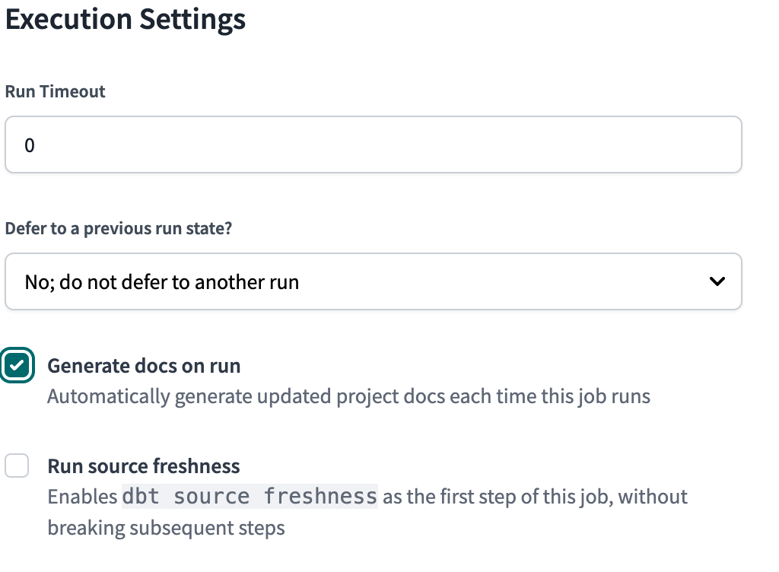This screenshot has width=779, height=572.
Task: Click the Generate docs on run label
Action: pyautogui.click(x=144, y=365)
